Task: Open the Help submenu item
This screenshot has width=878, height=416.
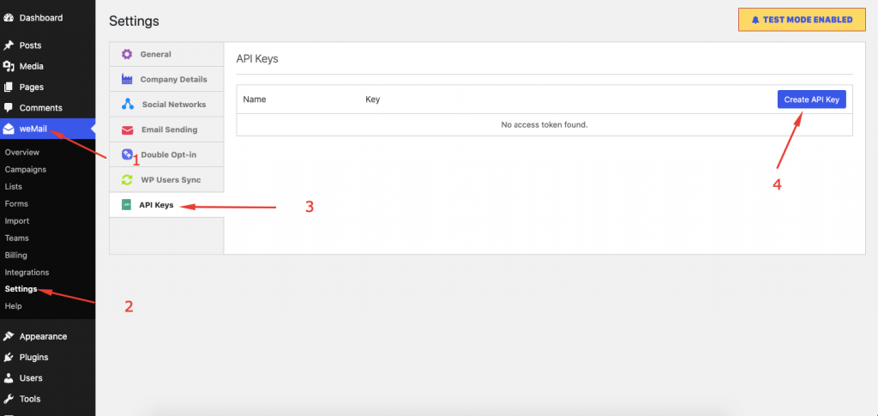Action: pyautogui.click(x=13, y=307)
